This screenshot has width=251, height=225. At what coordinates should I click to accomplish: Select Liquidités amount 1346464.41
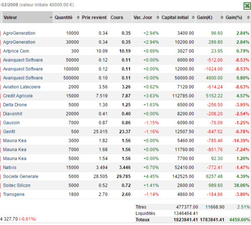click(186, 213)
